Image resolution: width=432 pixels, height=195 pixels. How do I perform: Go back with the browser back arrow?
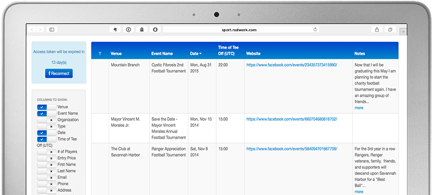(x=32, y=30)
